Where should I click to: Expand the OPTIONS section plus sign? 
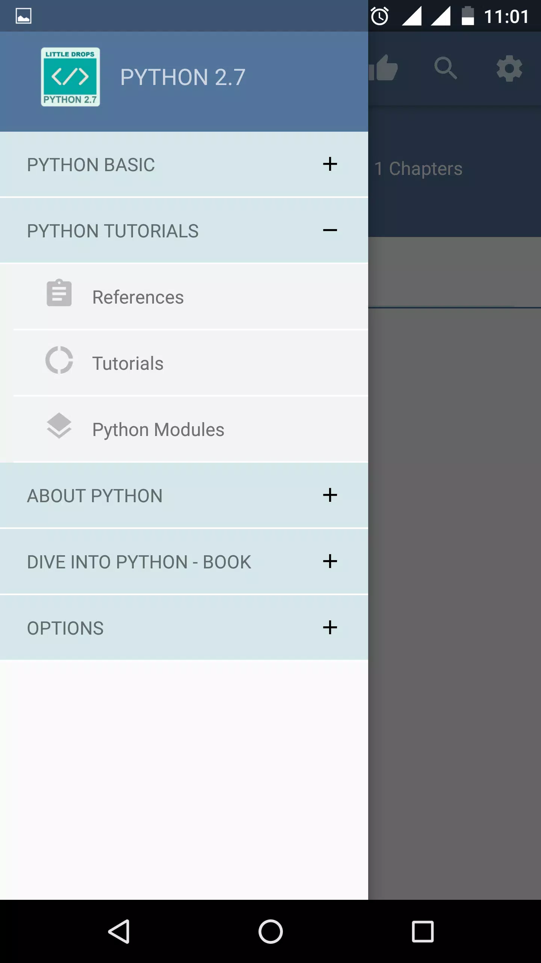[330, 627]
